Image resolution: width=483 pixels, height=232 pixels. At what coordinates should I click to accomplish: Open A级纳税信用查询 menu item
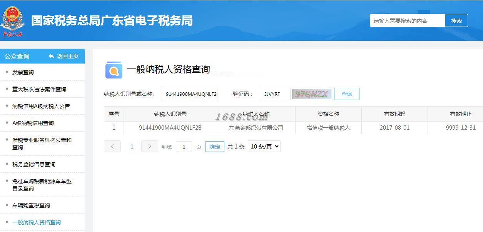click(33, 123)
